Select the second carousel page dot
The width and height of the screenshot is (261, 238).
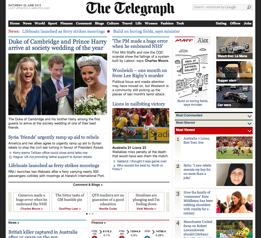click(90, 214)
